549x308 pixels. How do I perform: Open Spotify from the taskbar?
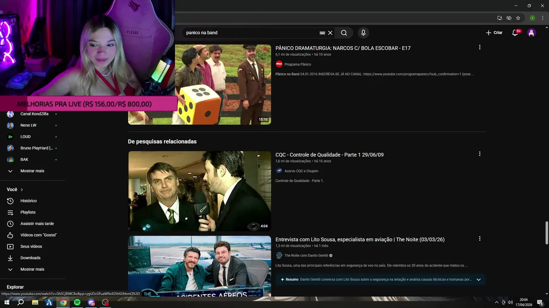77,302
